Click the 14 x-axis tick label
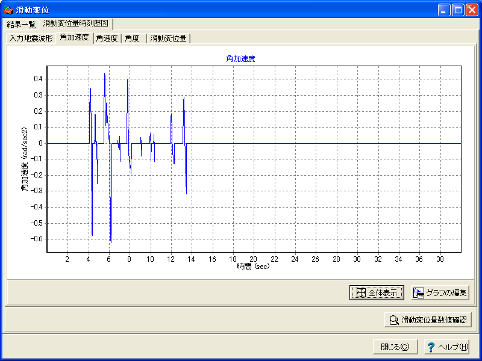Viewport: 482px width, 361px height. (191, 259)
